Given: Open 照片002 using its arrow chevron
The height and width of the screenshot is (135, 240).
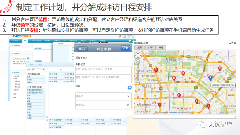Looking at the screenshot, I should (x=128, y=105).
